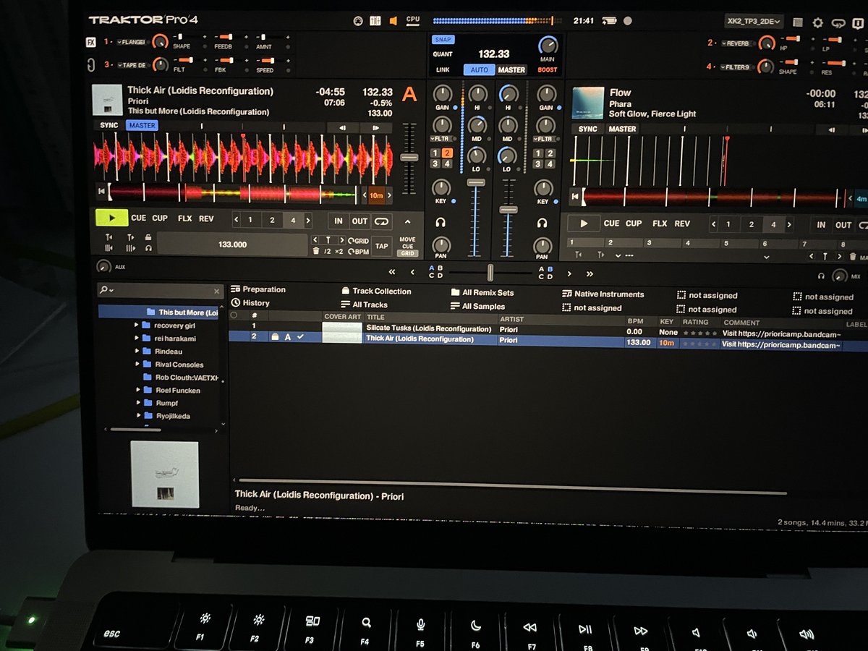Expand the recovery girl folder
868x651 pixels.
coord(136,325)
